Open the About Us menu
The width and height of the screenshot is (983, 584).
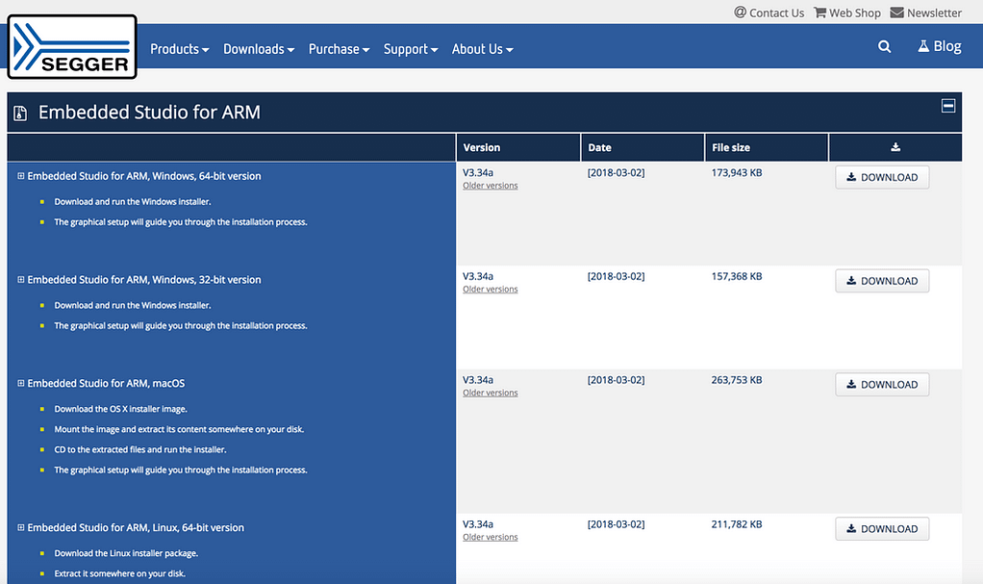pos(483,49)
